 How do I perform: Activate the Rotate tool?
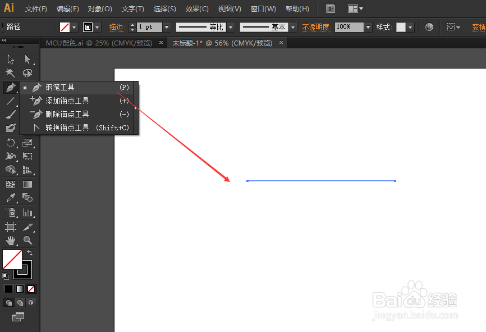[11, 143]
